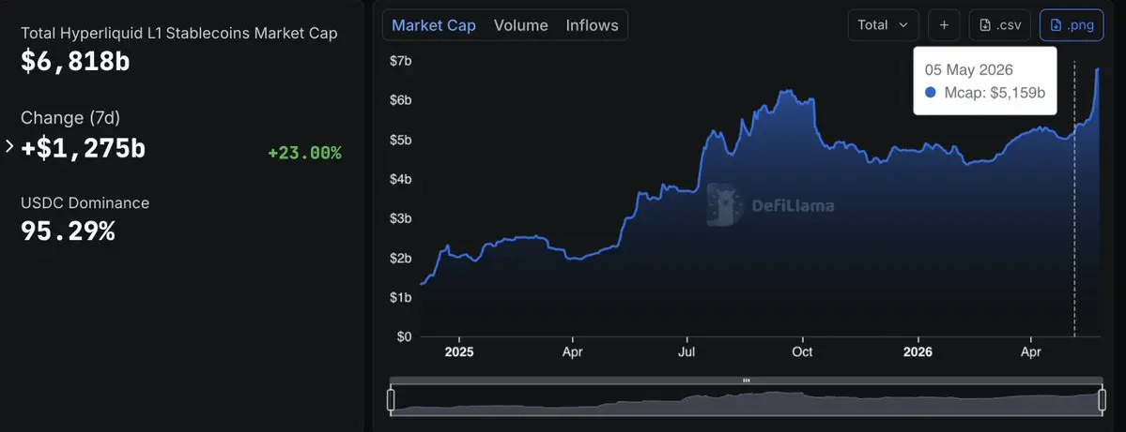Click the $4b y-axis label
1126x432 pixels.
coord(400,179)
